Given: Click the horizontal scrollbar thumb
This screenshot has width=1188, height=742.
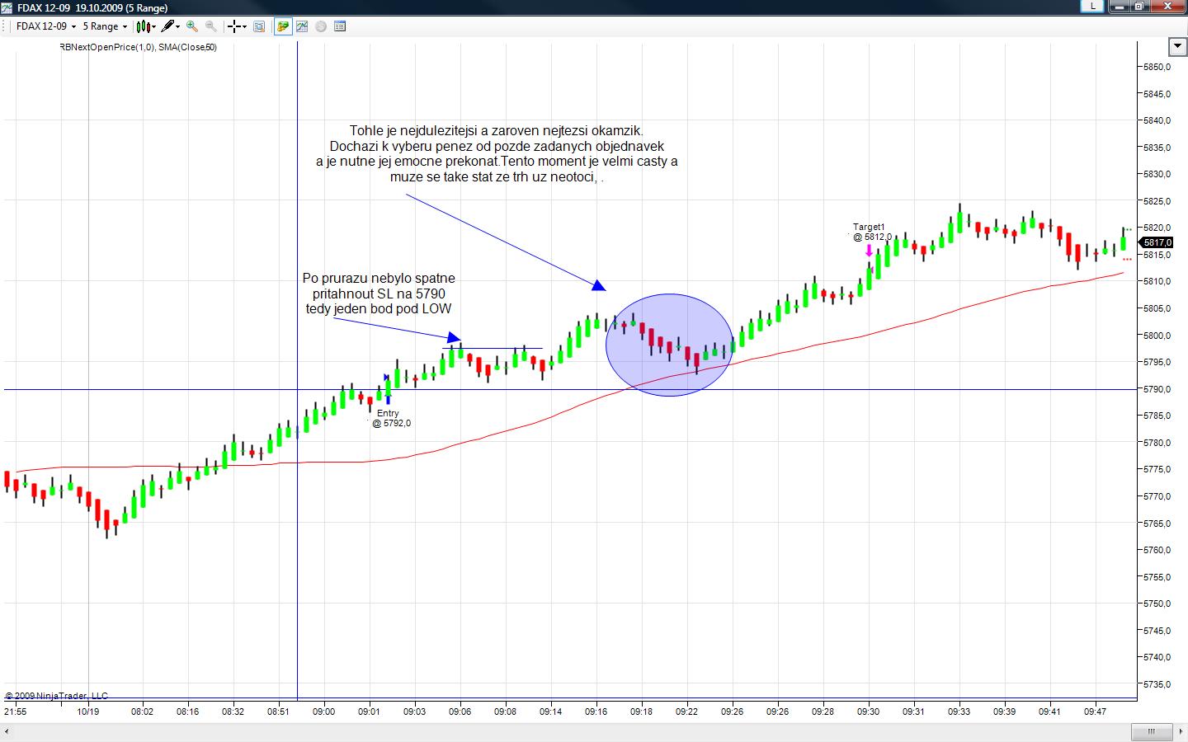Looking at the screenshot, I should tap(1152, 731).
